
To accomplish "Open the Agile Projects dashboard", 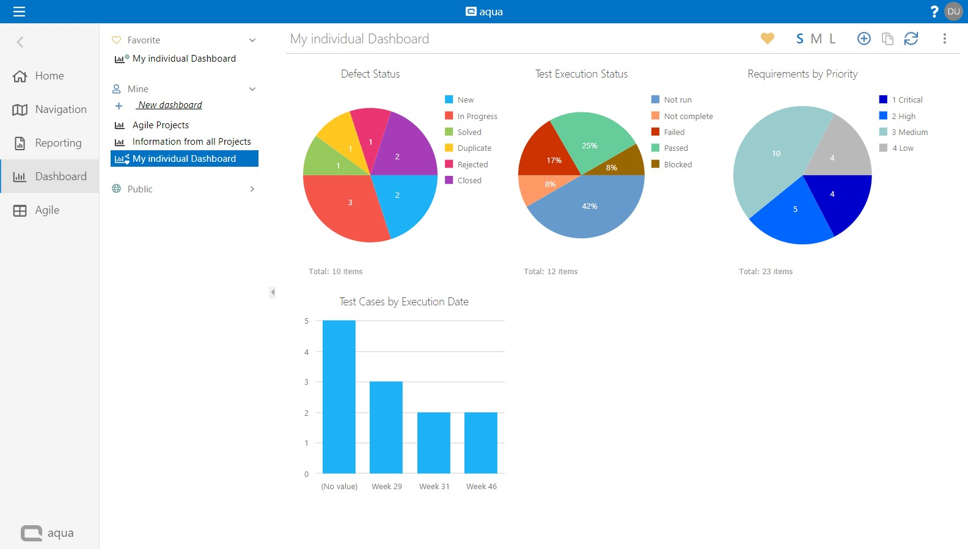I will [x=161, y=125].
